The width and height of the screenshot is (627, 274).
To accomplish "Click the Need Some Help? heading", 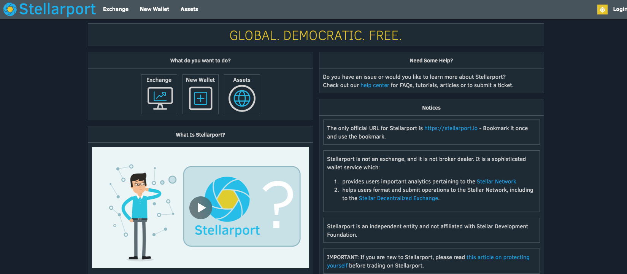I will pos(431,61).
